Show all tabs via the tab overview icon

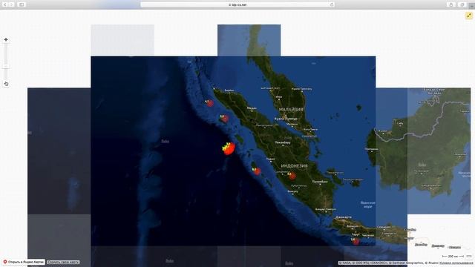coord(462,4)
